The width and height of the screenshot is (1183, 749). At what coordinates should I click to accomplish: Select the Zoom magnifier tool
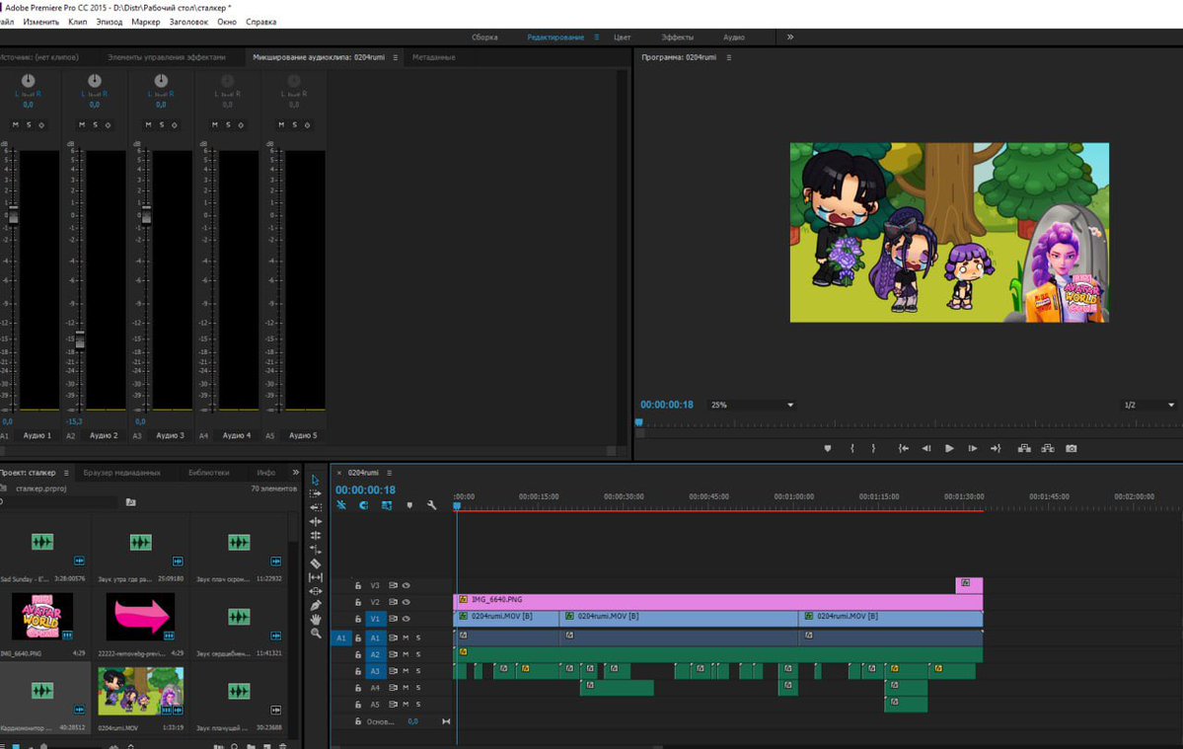pos(316,634)
